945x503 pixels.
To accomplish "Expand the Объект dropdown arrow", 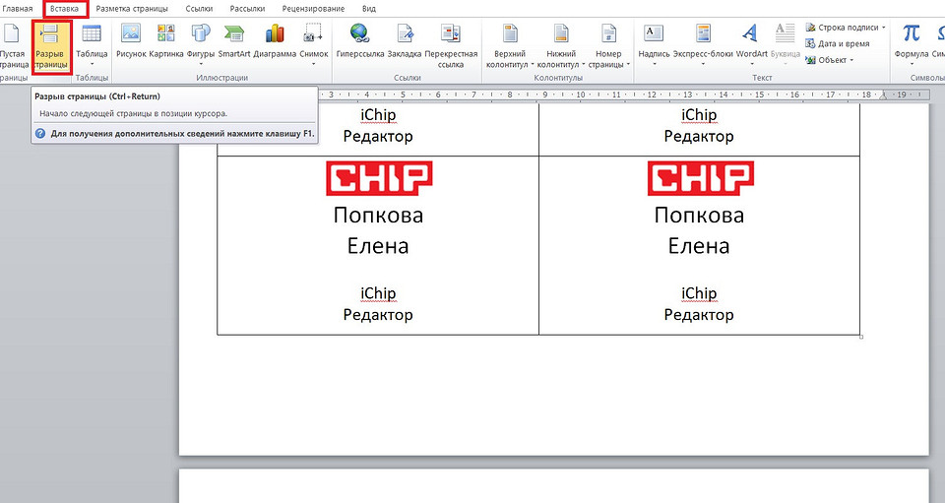I will tap(851, 60).
